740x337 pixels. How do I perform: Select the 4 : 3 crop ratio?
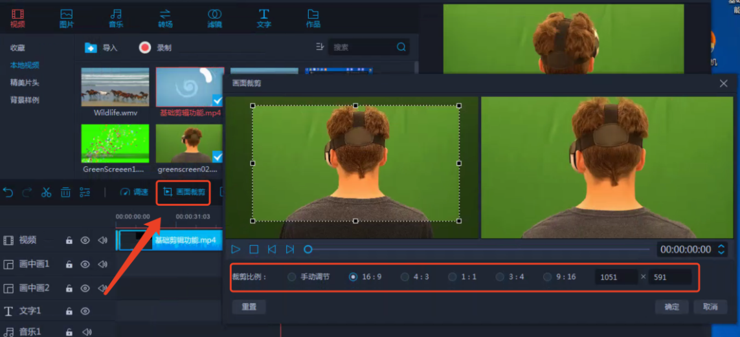414,277
